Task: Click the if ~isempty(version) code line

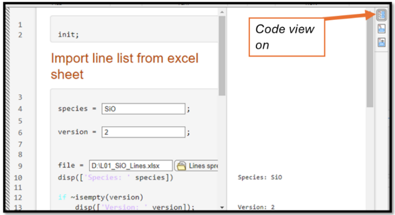Action: [101, 197]
